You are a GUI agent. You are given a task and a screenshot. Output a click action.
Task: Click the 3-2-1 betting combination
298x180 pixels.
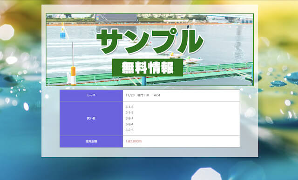(129, 118)
